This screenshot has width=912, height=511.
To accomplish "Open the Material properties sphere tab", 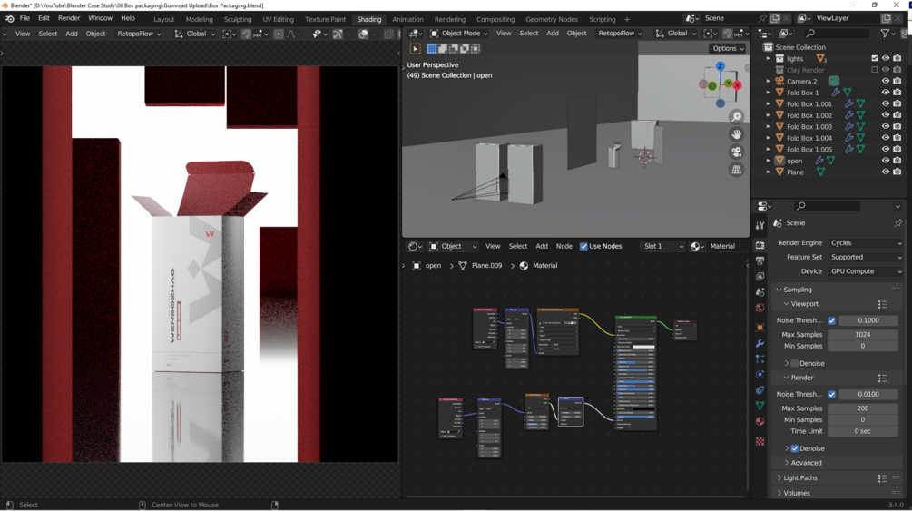I will click(x=760, y=421).
